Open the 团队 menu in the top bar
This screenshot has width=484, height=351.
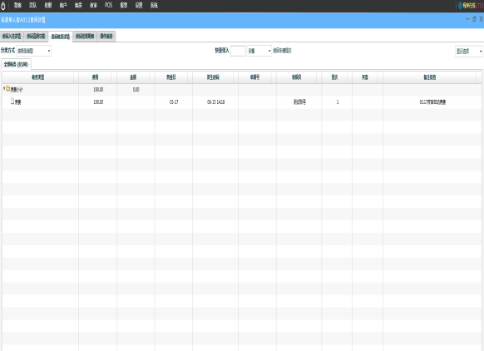pos(33,5)
